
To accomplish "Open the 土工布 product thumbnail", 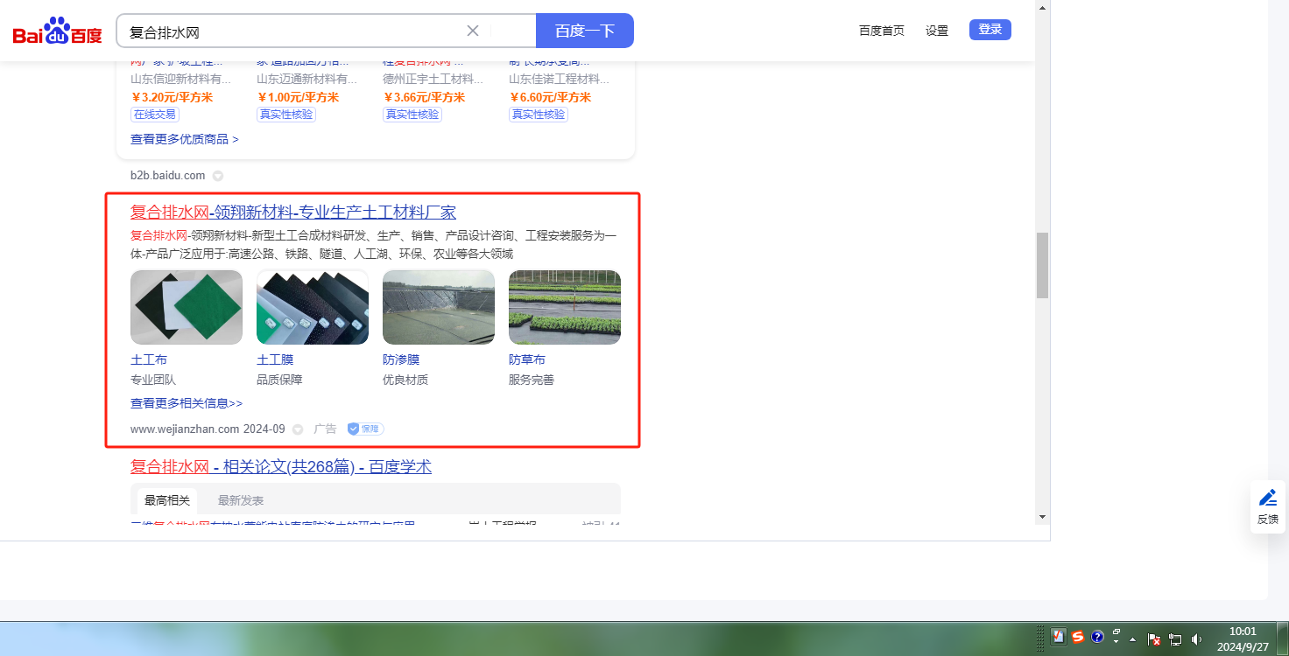I will coord(187,307).
